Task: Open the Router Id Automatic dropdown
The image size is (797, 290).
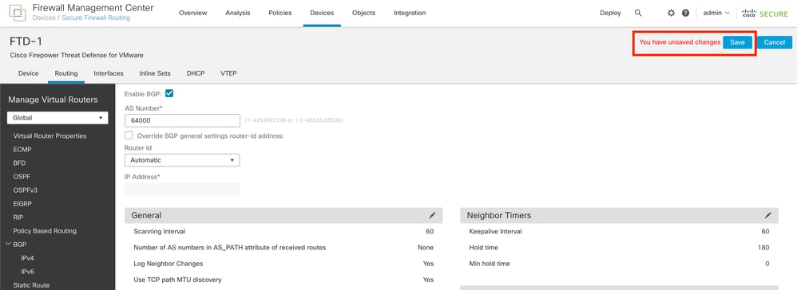Action: (182, 160)
